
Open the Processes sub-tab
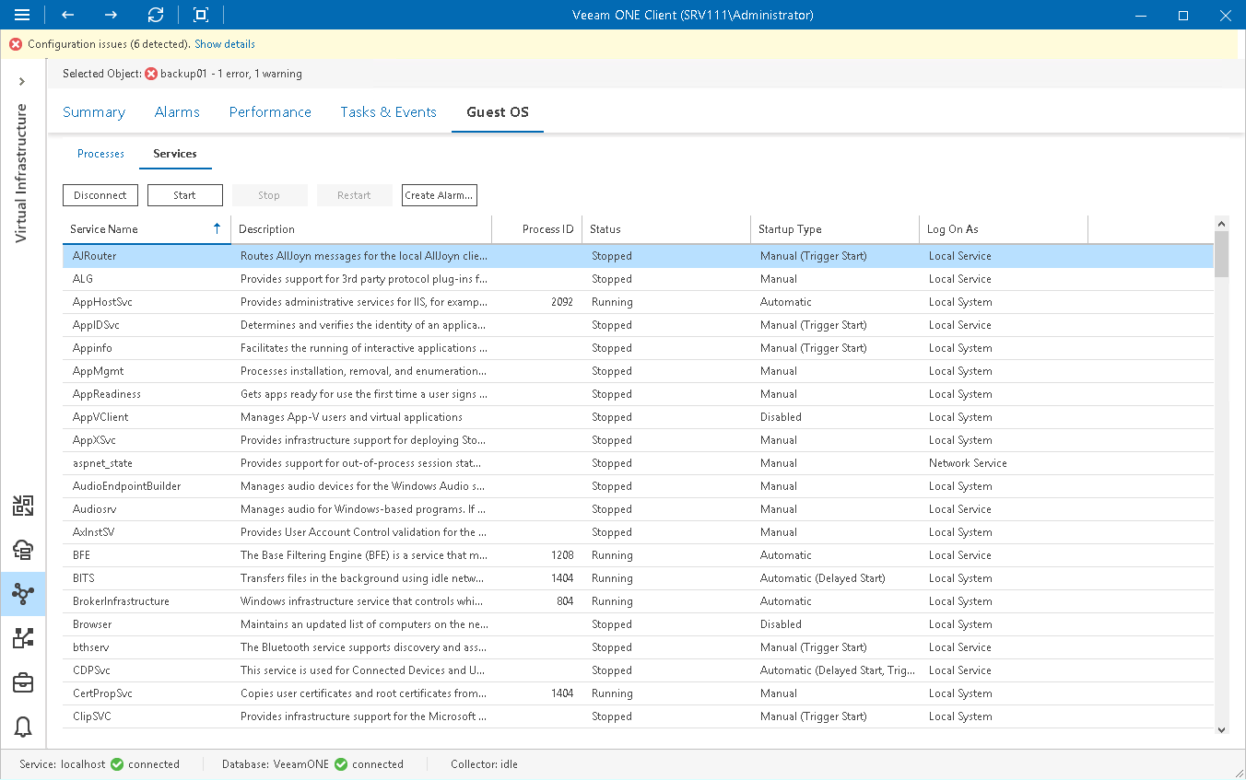point(100,154)
